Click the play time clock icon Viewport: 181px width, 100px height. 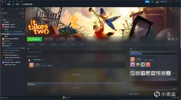[x=57, y=39]
